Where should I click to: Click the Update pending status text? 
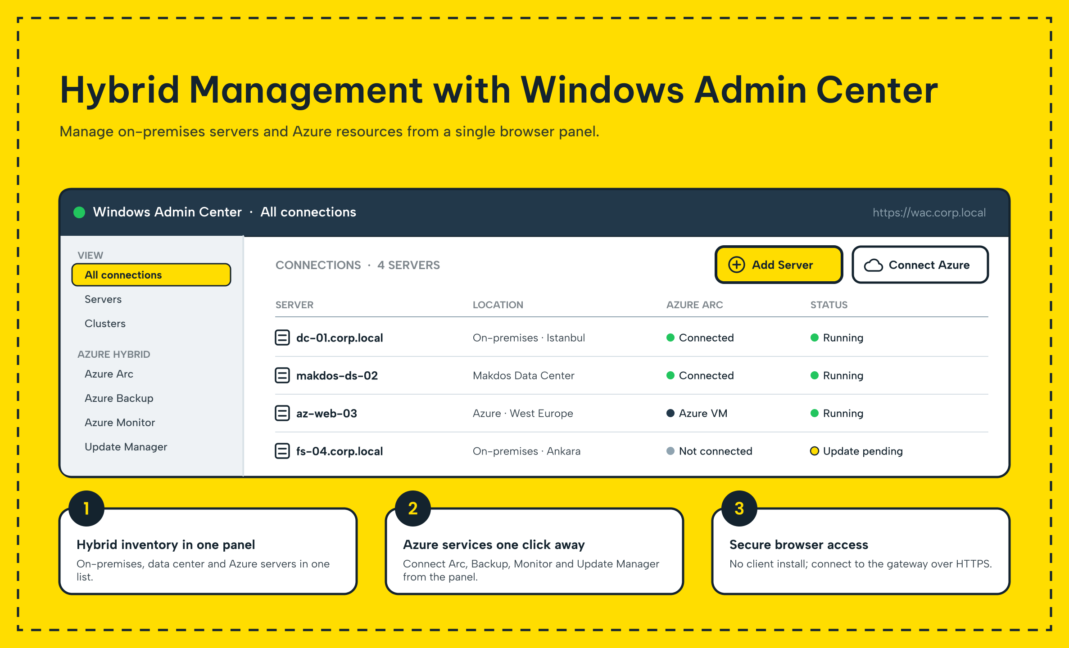[863, 451]
